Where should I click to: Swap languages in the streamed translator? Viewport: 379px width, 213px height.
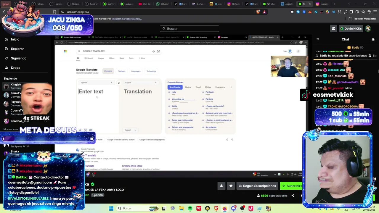(x=119, y=83)
